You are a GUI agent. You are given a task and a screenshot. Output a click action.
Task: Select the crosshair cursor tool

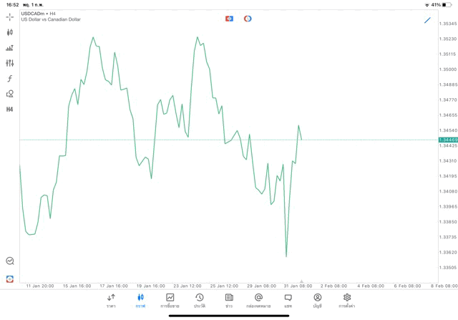click(10, 16)
